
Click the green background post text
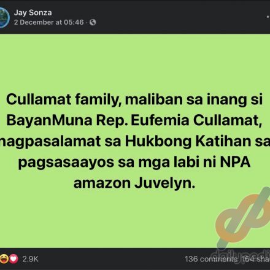pyautogui.click(x=135, y=141)
